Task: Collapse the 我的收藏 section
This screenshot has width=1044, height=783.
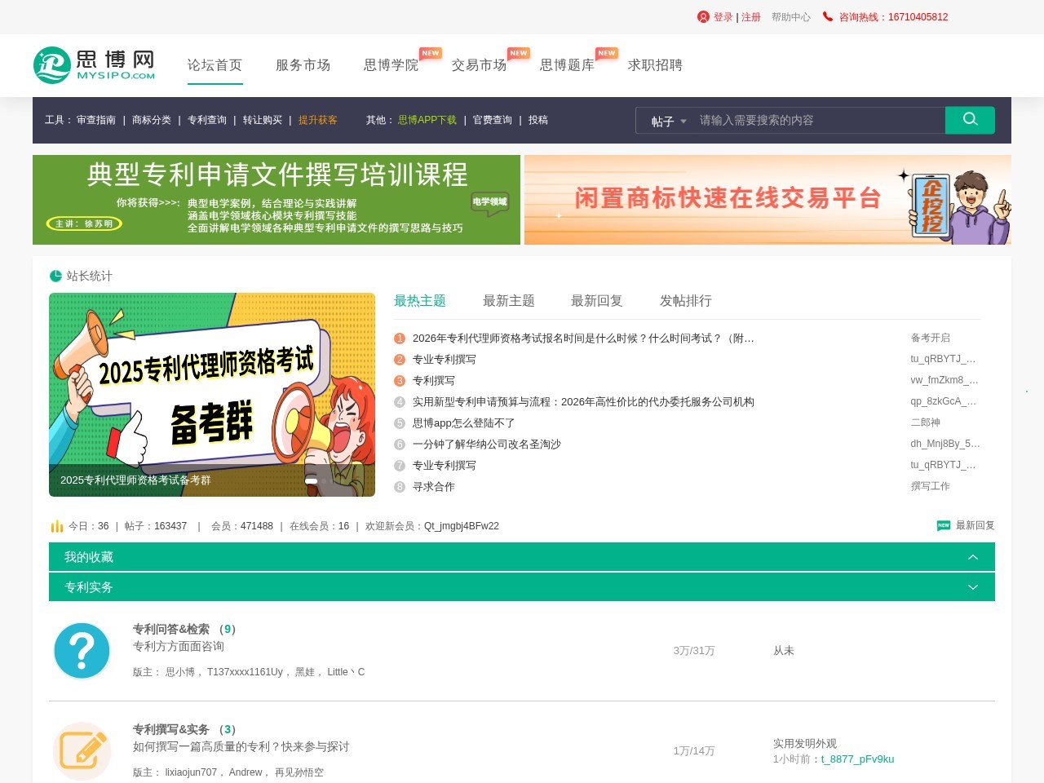Action: point(973,556)
